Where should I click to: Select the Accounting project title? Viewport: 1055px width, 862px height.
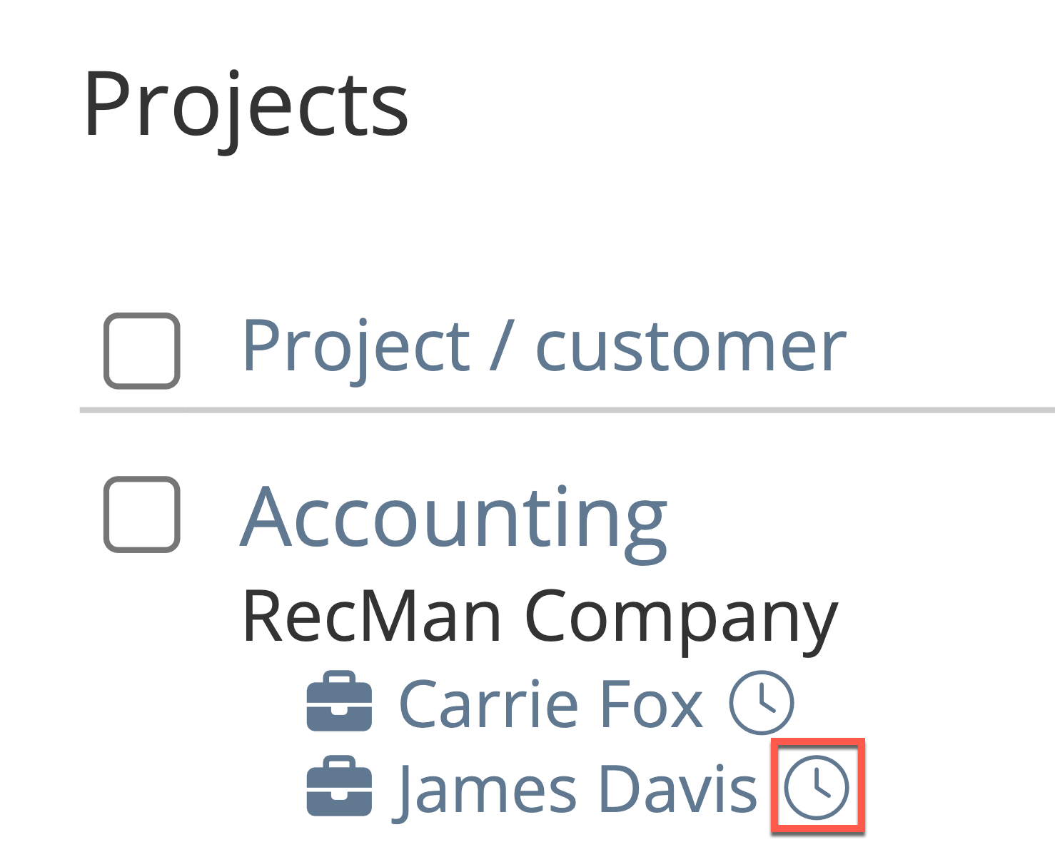tap(453, 518)
